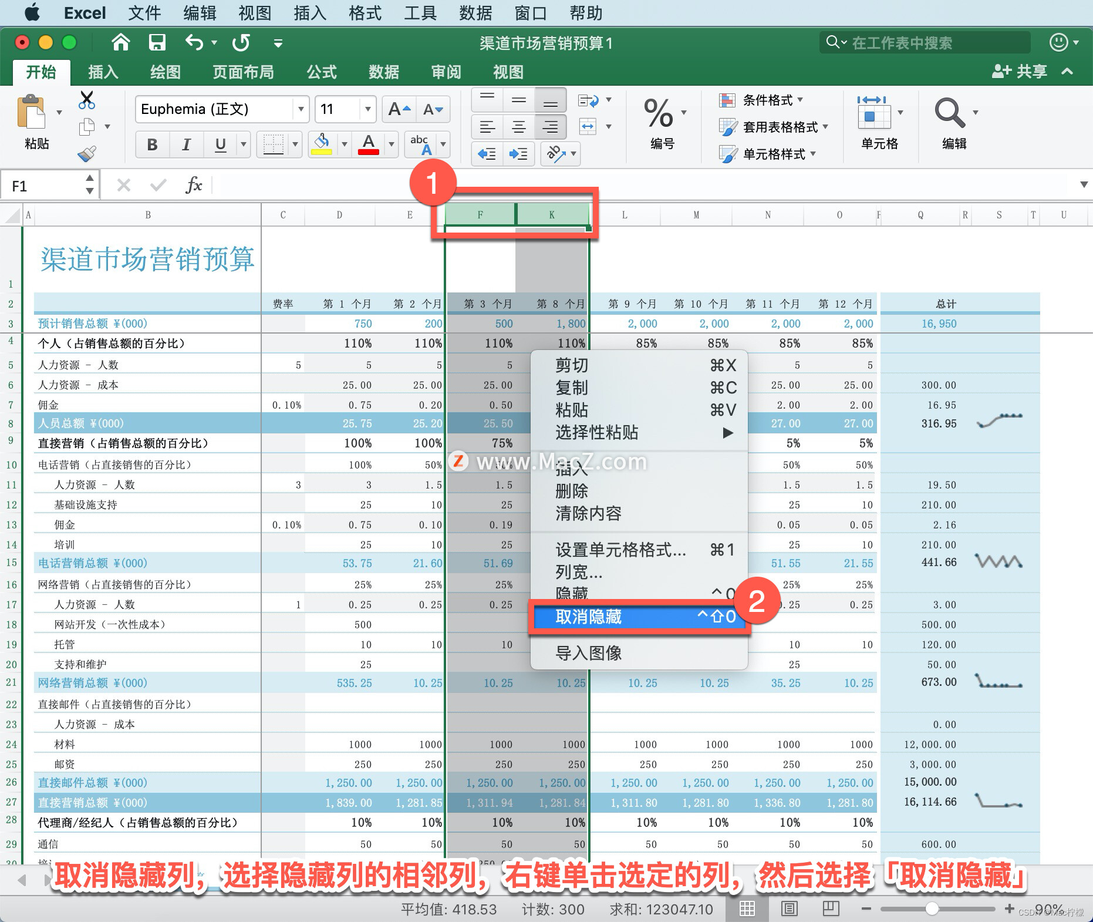
Task: Increase font size
Action: click(399, 109)
